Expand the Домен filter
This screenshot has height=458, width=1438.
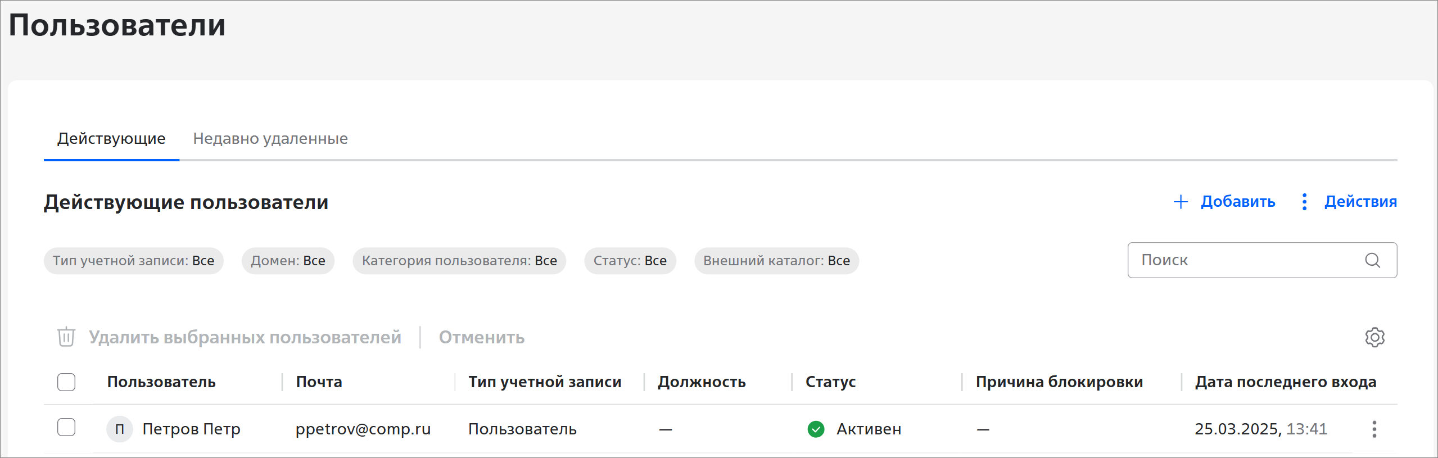[288, 261]
